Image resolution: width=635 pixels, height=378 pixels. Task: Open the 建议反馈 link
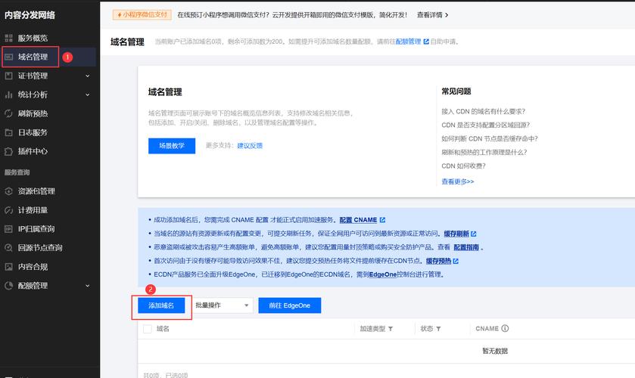pyautogui.click(x=250, y=146)
